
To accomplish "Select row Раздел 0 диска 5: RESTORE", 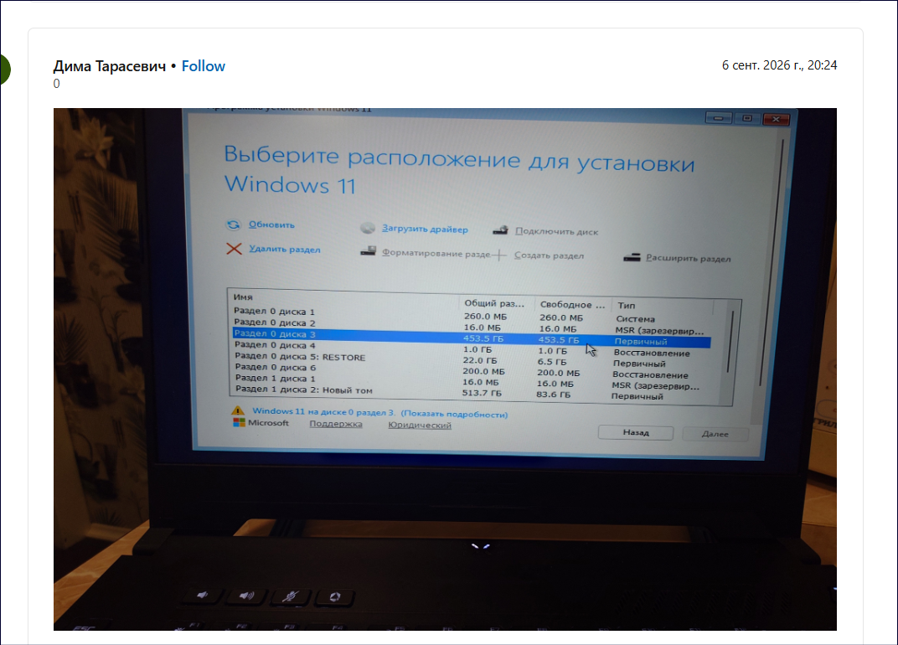I will (471, 359).
